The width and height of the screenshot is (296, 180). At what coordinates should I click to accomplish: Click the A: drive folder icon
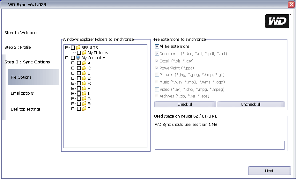click(x=84, y=62)
